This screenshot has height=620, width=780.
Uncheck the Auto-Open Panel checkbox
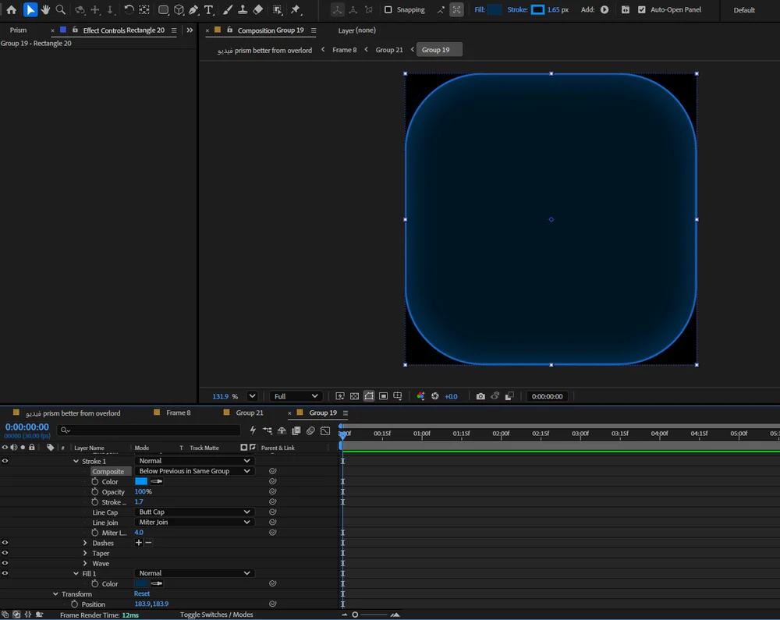click(642, 9)
